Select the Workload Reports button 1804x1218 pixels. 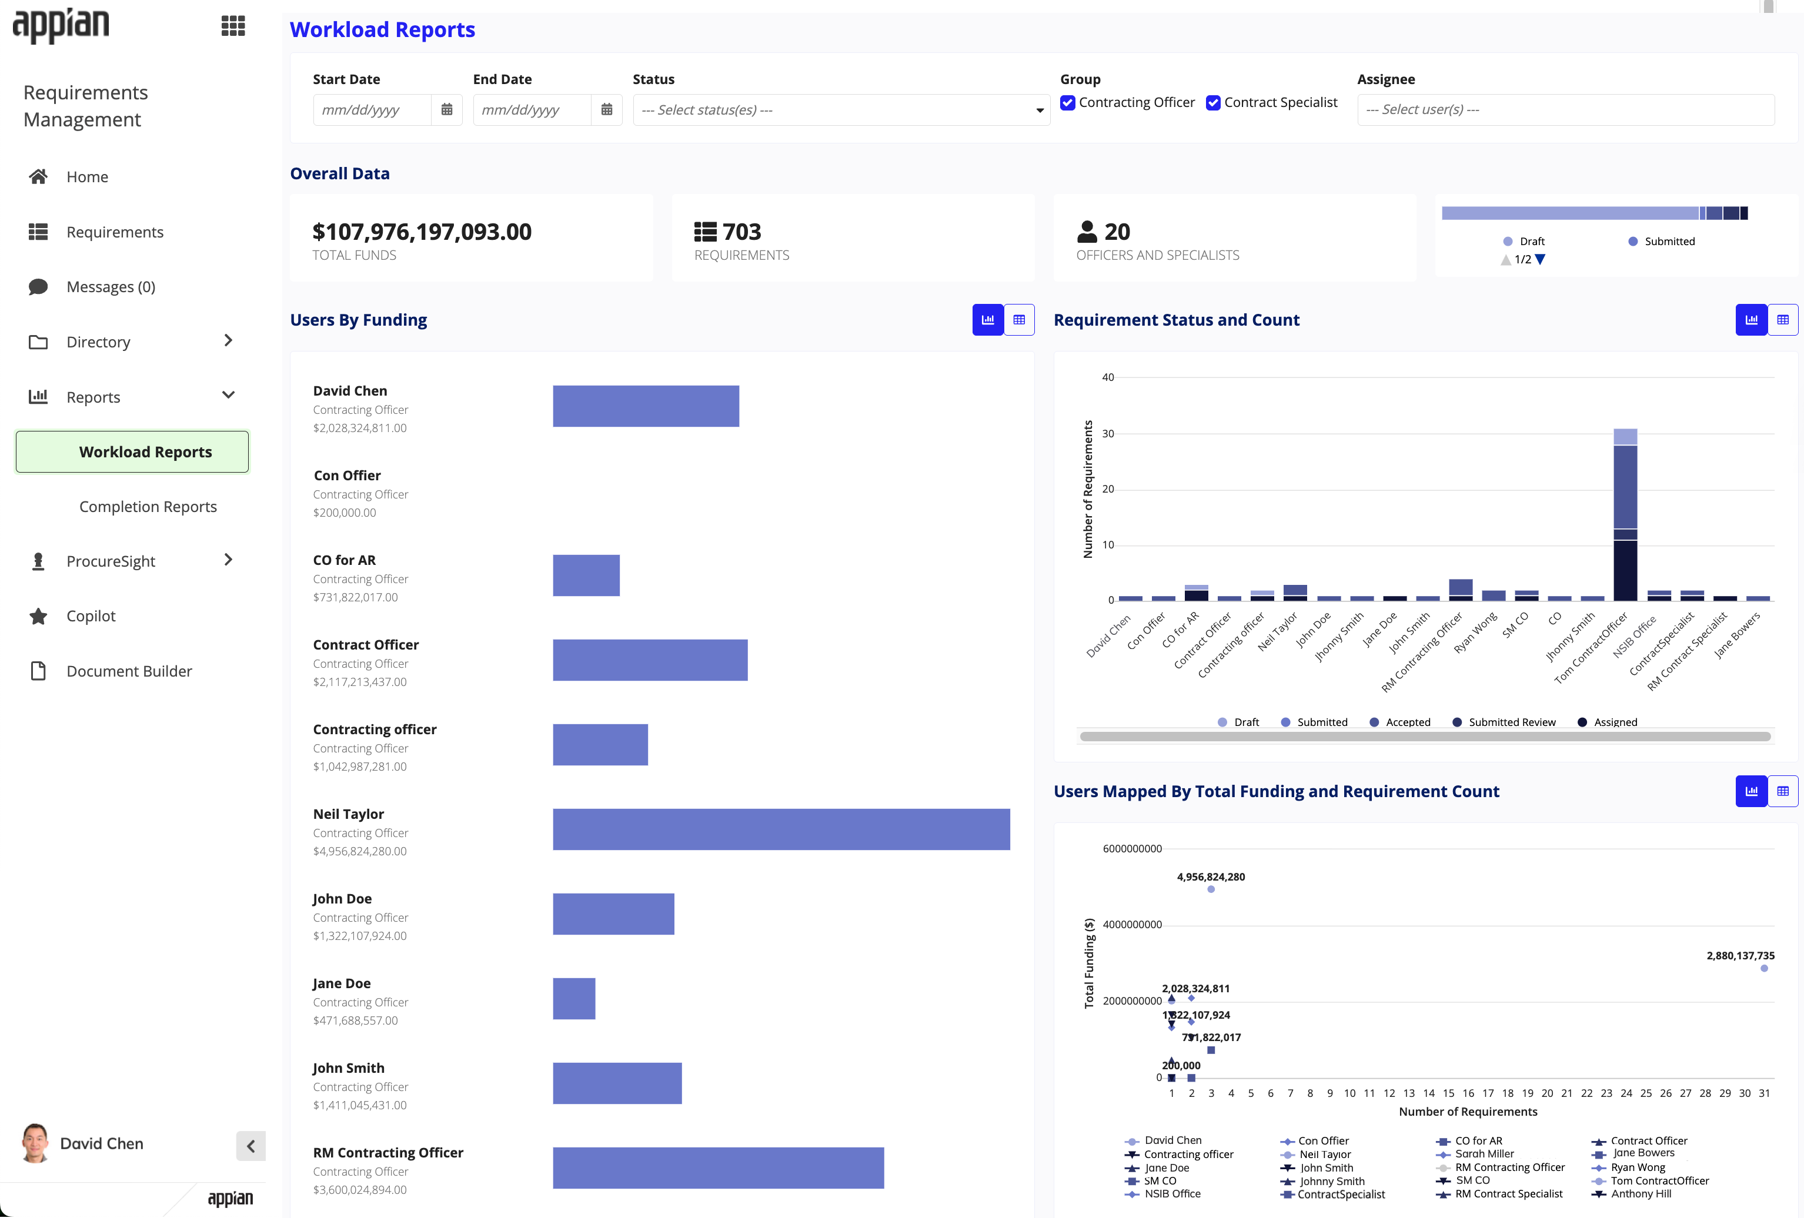click(x=132, y=451)
